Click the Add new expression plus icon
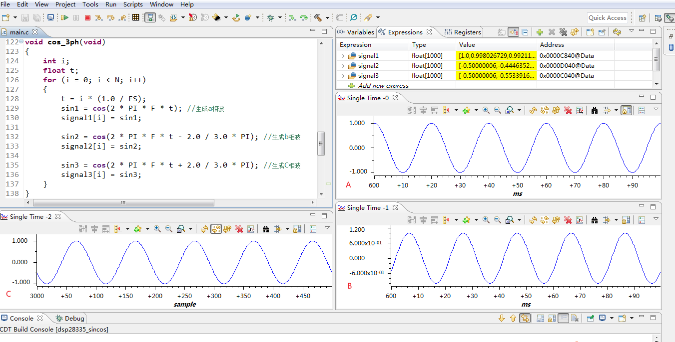 point(540,32)
